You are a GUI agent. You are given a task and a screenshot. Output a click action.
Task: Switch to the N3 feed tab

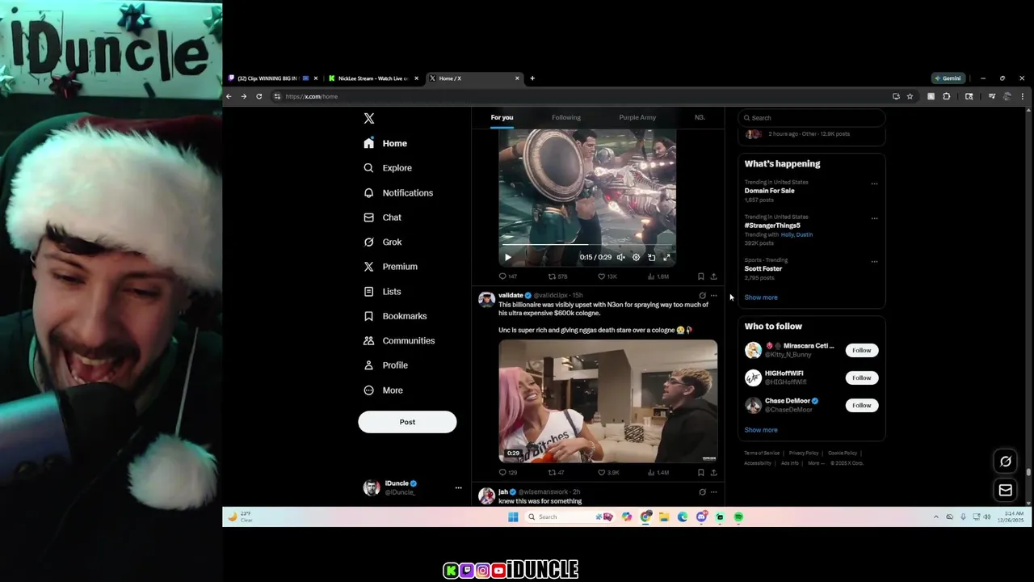coord(700,117)
